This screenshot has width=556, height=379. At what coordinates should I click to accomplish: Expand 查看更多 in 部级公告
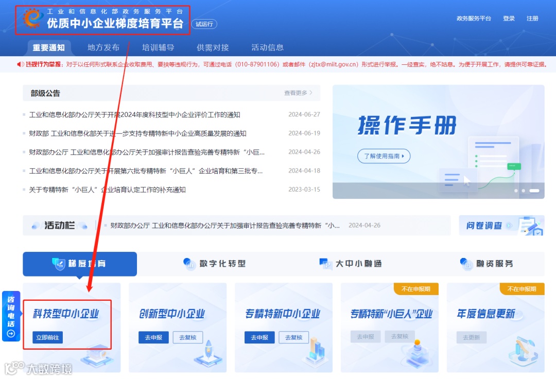(298, 93)
